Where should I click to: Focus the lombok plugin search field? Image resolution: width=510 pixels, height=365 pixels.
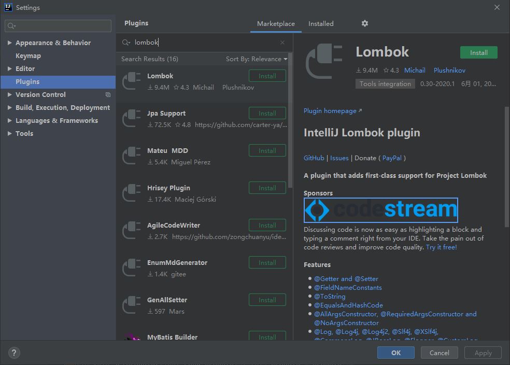point(205,43)
